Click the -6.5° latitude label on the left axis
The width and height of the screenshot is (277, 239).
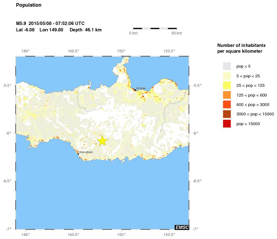7,181
